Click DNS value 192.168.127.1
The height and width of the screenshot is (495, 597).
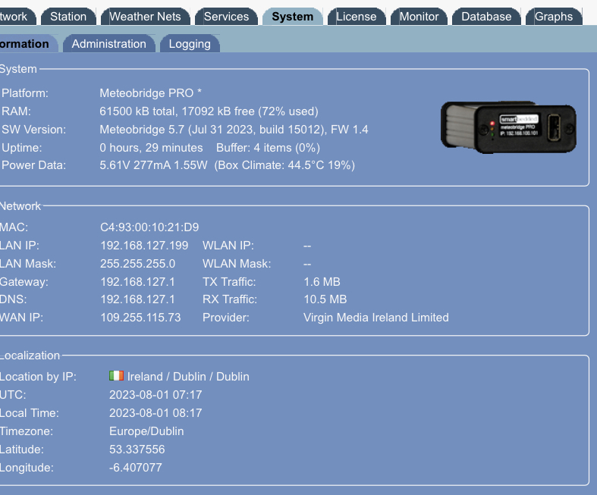pyautogui.click(x=137, y=299)
